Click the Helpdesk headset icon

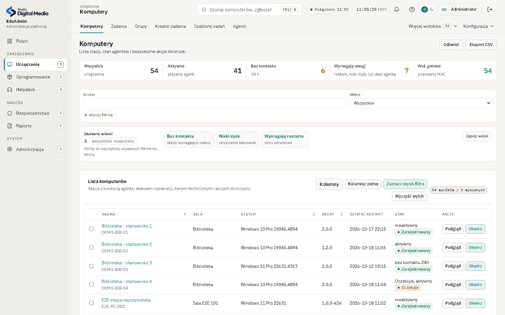coord(10,89)
